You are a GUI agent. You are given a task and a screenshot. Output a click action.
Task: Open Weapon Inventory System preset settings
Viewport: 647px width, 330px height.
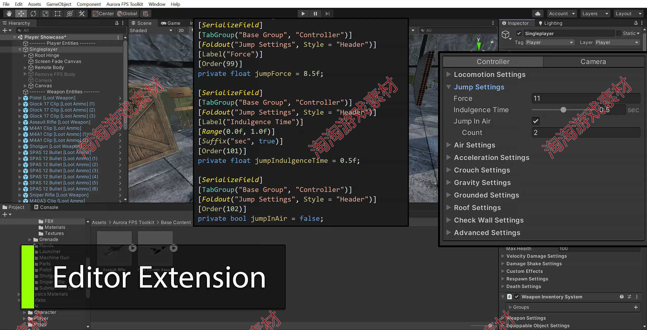[x=629, y=297]
